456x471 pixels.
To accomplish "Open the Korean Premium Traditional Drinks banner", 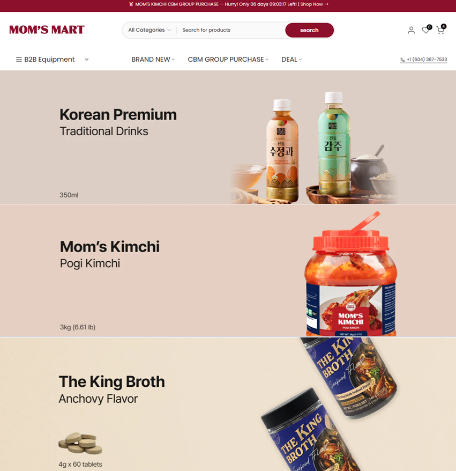I will [x=228, y=137].
